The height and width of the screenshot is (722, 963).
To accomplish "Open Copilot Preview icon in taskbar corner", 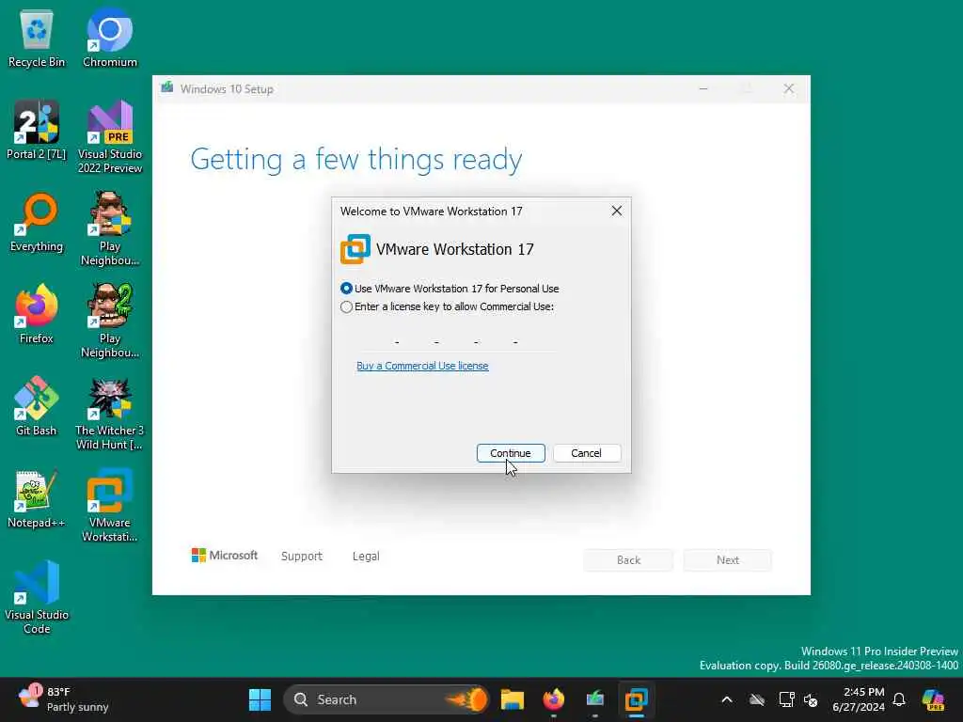I will (x=934, y=699).
